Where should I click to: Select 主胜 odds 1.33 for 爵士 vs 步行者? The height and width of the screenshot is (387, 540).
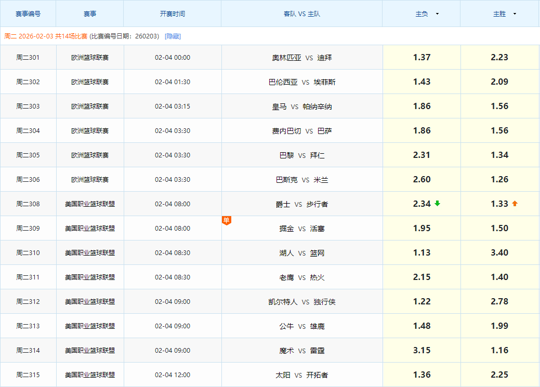pyautogui.click(x=499, y=204)
